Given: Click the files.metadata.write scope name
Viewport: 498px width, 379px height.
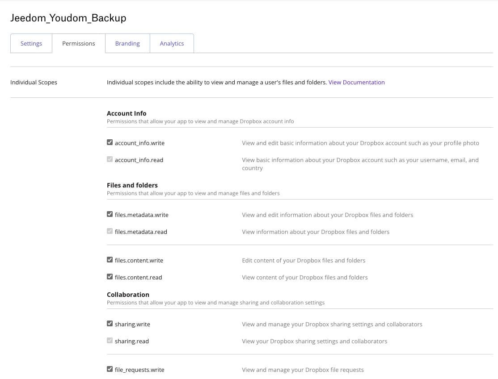Looking at the screenshot, I should pos(142,215).
